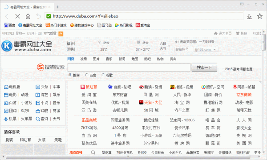The image size is (267, 160).
Task: Open the @163.com mail domain dropdown
Action: pyautogui.click(x=214, y=50)
